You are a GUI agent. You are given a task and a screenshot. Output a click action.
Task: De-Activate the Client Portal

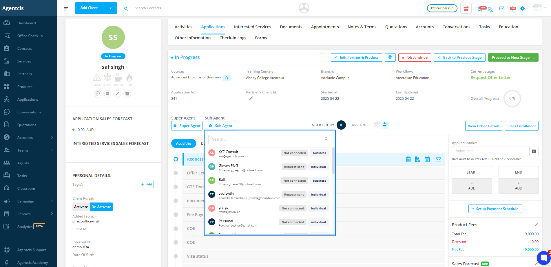[101, 207]
